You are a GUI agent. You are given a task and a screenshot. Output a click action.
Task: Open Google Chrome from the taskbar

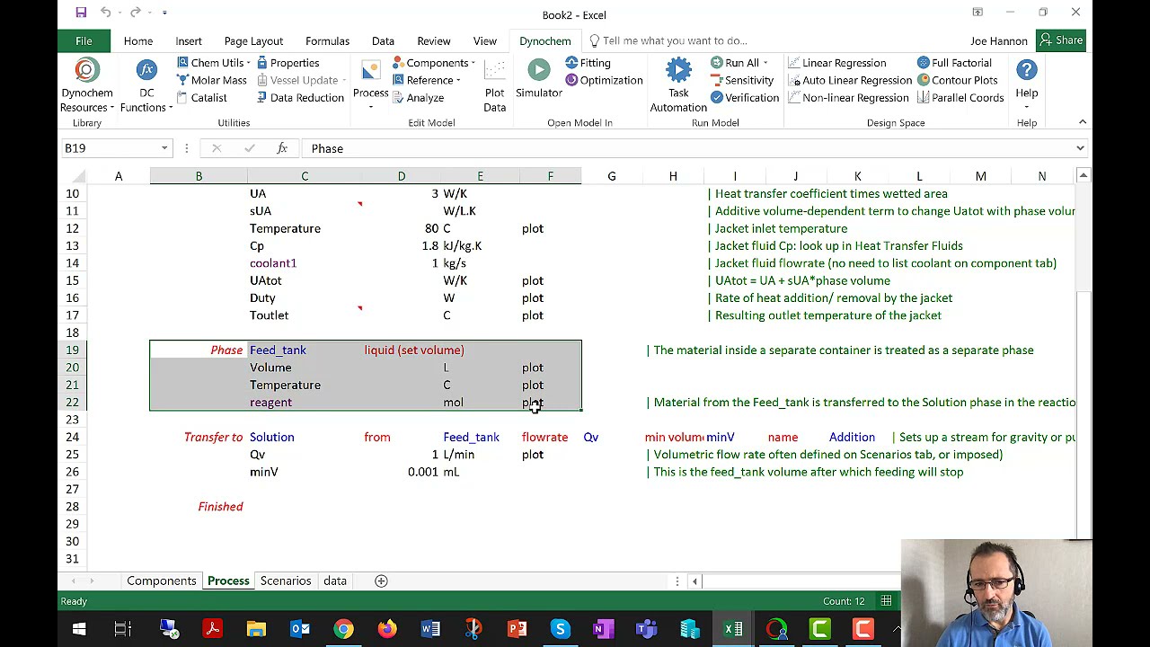coord(343,629)
